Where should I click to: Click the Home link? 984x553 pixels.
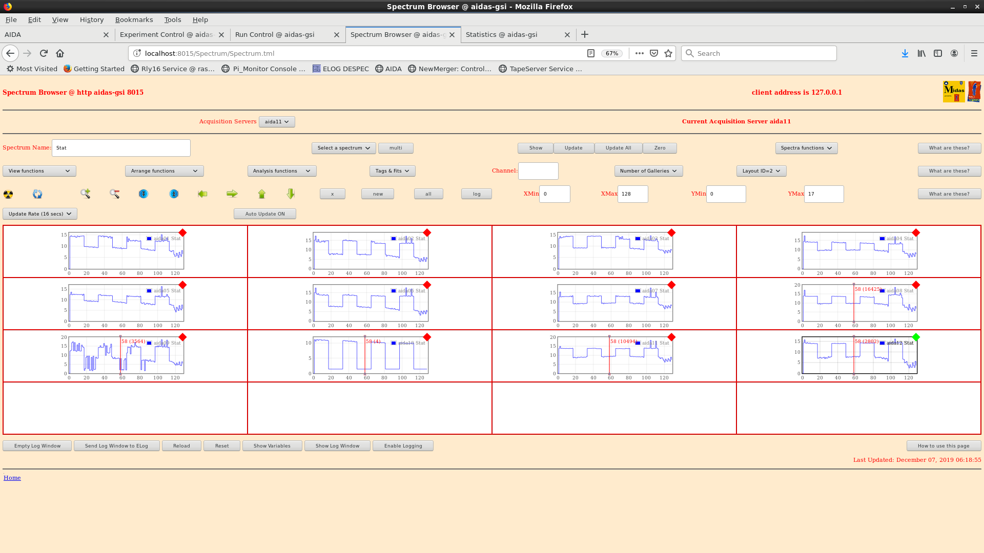pyautogui.click(x=12, y=478)
